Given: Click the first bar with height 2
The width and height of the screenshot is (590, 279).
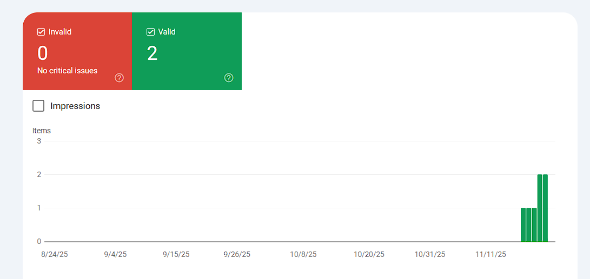Looking at the screenshot, I should [x=540, y=208].
